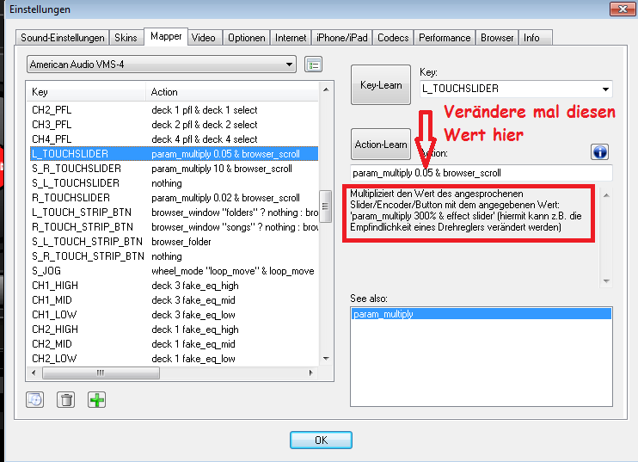Viewport: 638px width, 462px height.
Task: Click the Action-Learn button
Action: pyautogui.click(x=381, y=144)
